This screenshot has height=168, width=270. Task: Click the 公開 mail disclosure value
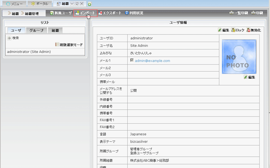(133, 90)
